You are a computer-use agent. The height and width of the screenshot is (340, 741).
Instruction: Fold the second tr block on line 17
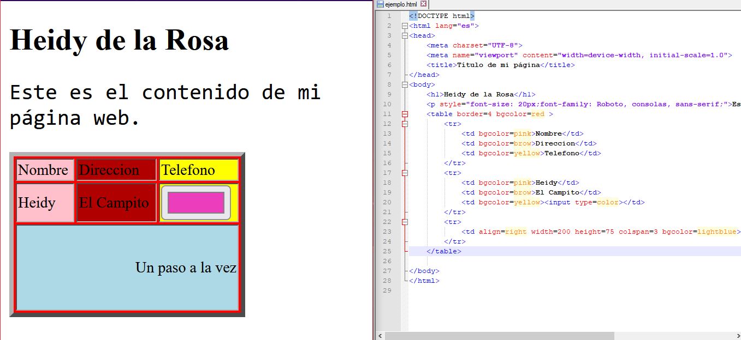point(405,173)
